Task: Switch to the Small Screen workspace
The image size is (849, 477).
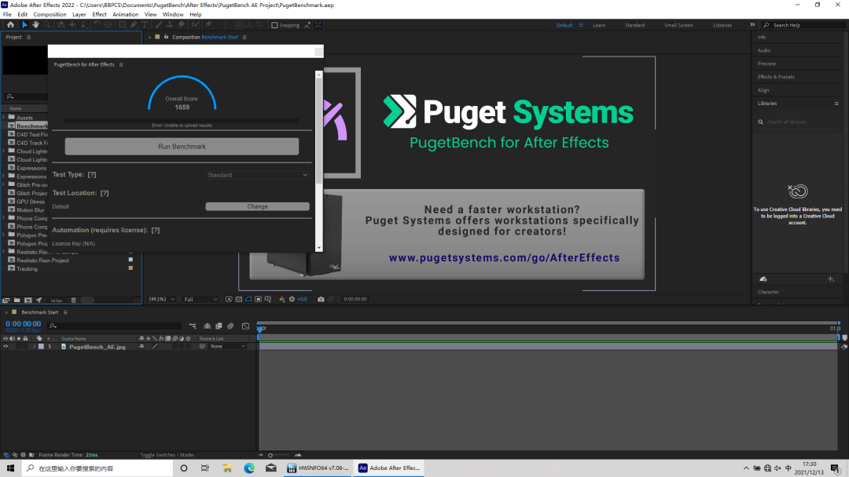Action: tap(678, 25)
